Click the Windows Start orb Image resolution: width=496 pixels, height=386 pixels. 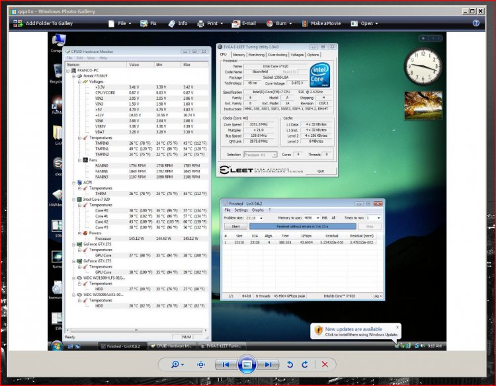(x=57, y=346)
